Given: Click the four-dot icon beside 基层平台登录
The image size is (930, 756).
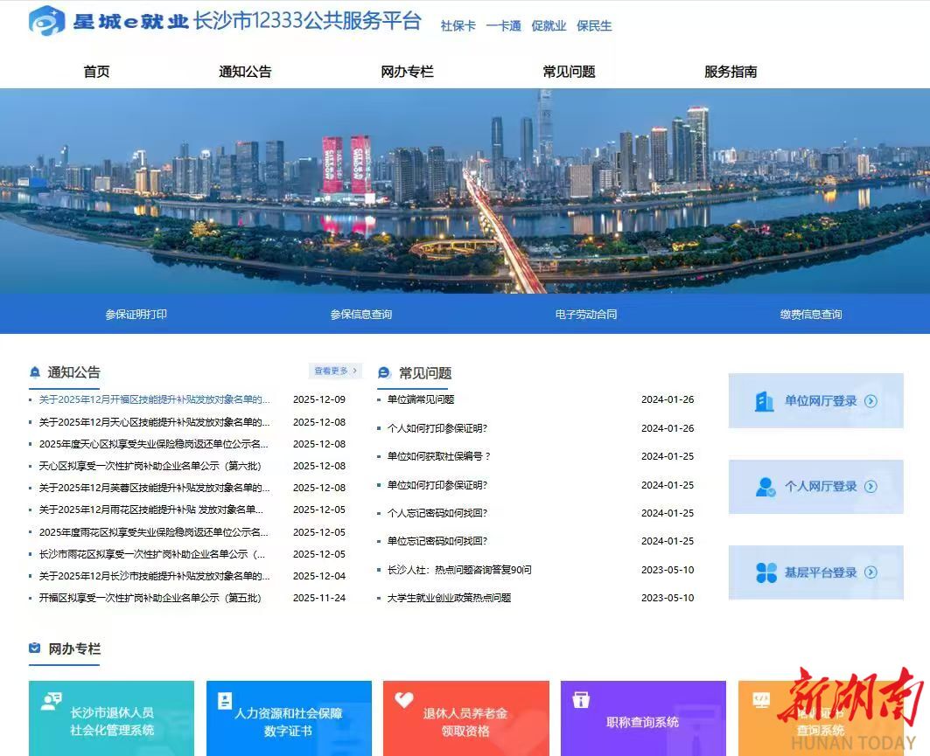Looking at the screenshot, I should [766, 572].
